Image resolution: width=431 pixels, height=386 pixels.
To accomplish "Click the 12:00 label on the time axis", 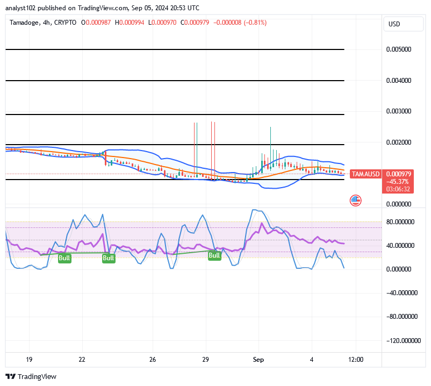I will coord(355,360).
